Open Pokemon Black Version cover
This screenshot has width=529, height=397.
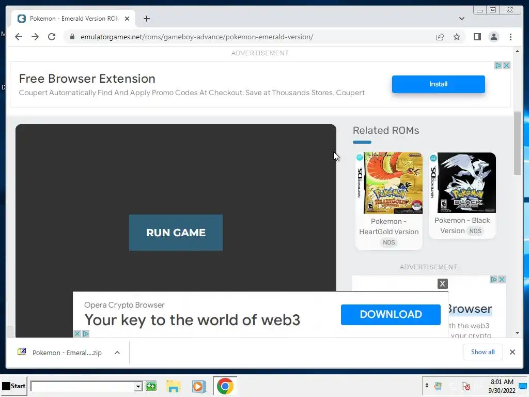coord(462,182)
